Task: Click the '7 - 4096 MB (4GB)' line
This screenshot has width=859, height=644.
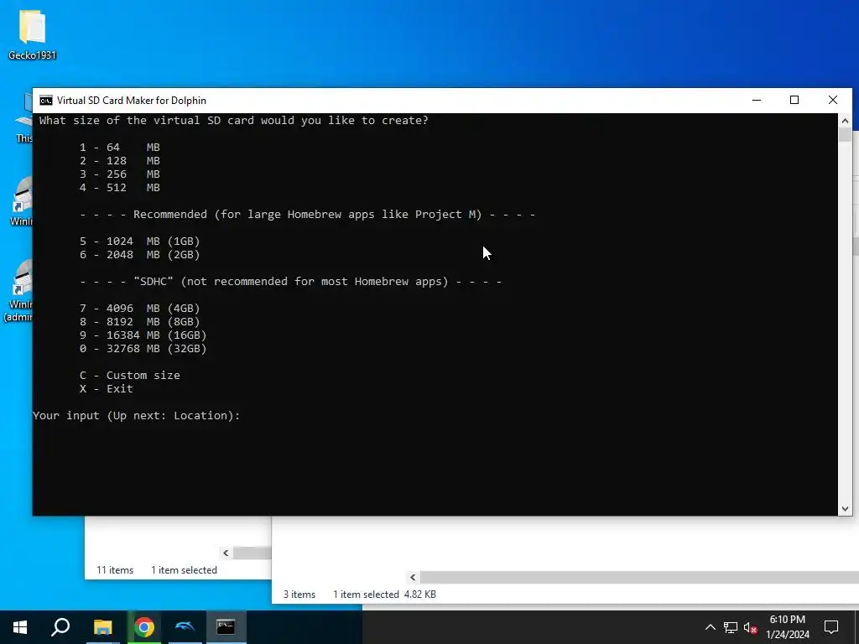Action: [x=140, y=309]
